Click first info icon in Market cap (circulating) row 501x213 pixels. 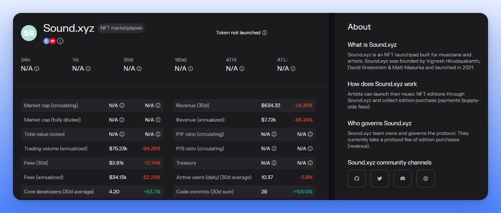pos(122,106)
